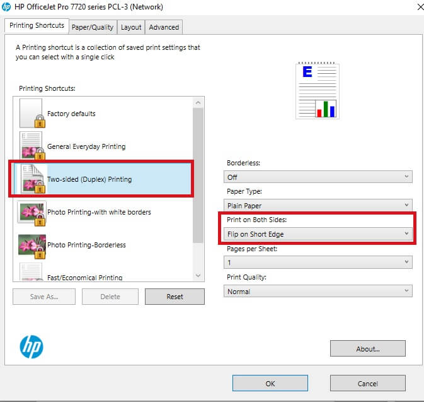
Task: Click the General Everyday Printing shortcut icon
Action: click(32, 146)
